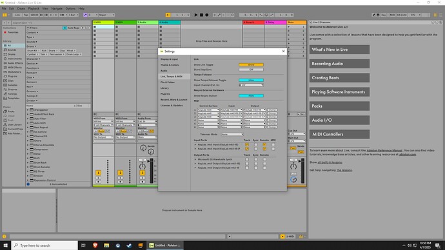The width and height of the screenshot is (445, 250).
Task: Open the Options menu
Action: [x=70, y=8]
